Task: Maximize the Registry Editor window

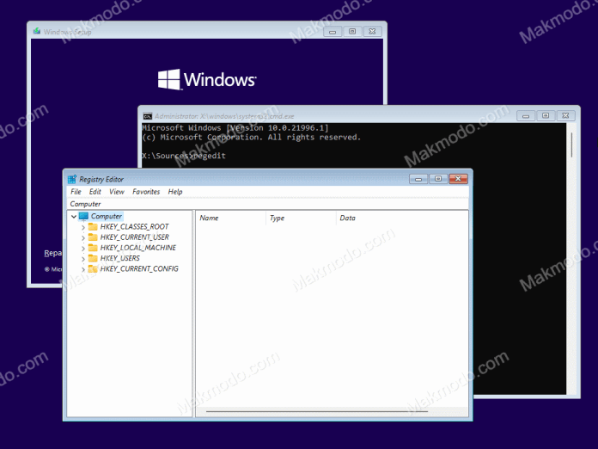Action: (438, 179)
